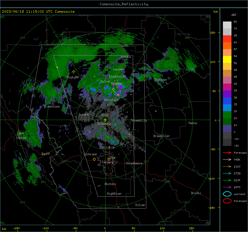Click the Ponoka city label
Screen dimensions: 248x232
(126, 57)
